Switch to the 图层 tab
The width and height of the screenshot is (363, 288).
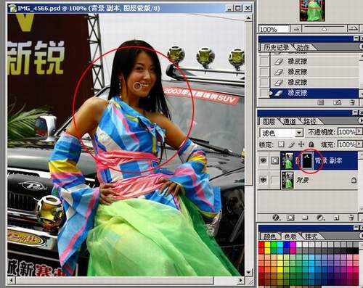click(x=269, y=121)
